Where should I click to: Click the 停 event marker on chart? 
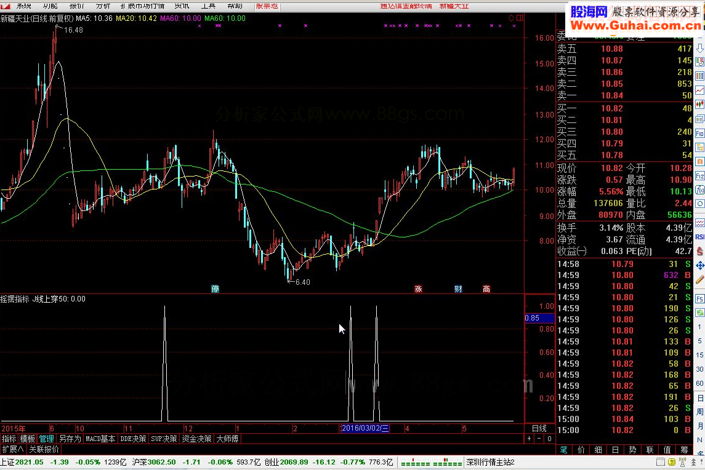click(x=216, y=289)
